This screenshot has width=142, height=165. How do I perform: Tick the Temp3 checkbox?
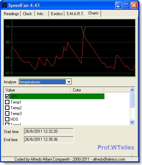[7, 114]
